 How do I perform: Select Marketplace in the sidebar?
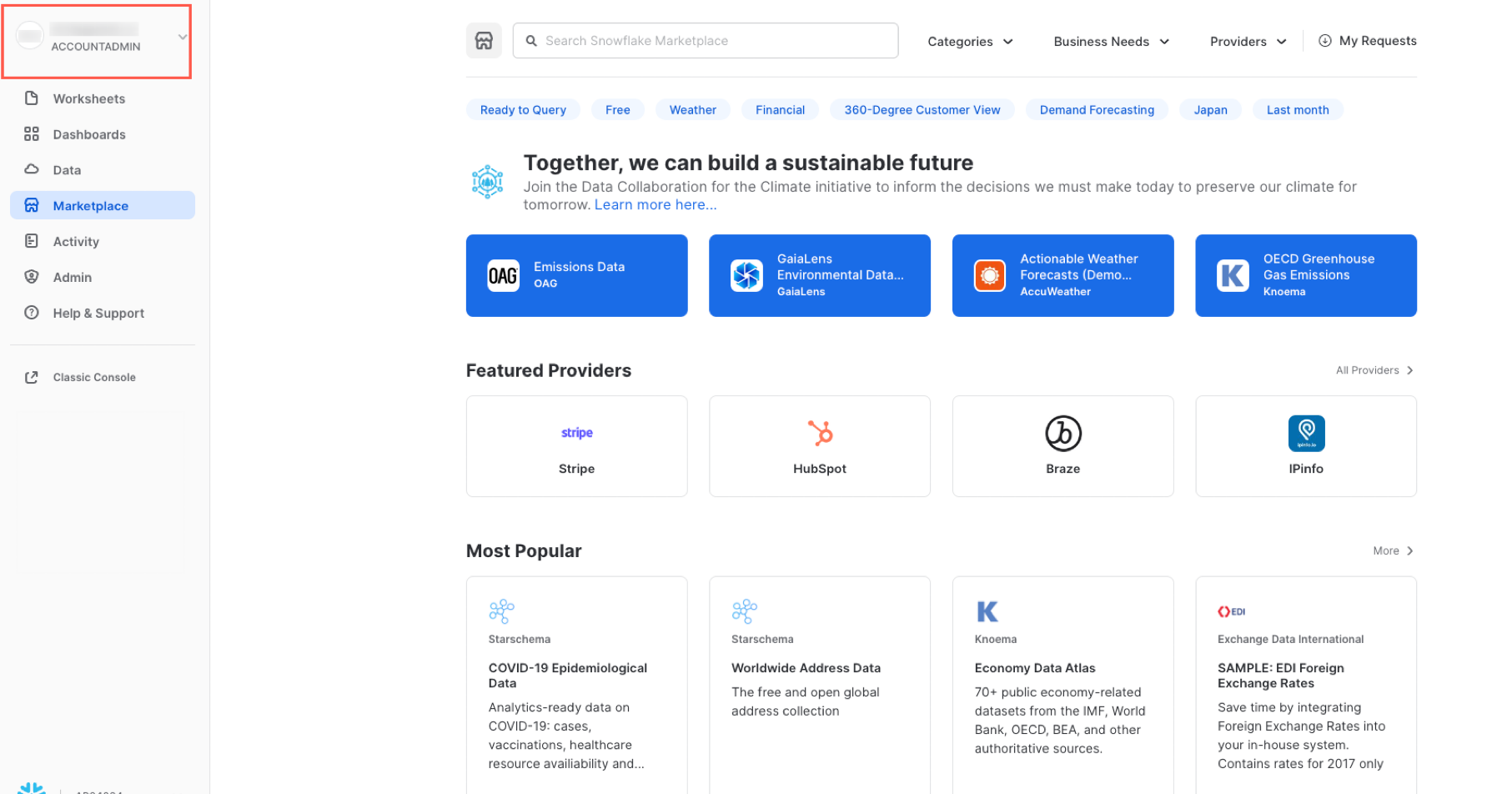tap(90, 205)
